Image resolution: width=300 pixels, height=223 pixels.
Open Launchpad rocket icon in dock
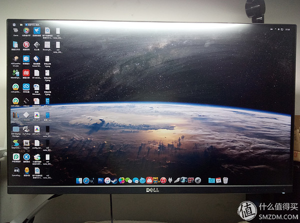(x=198, y=180)
